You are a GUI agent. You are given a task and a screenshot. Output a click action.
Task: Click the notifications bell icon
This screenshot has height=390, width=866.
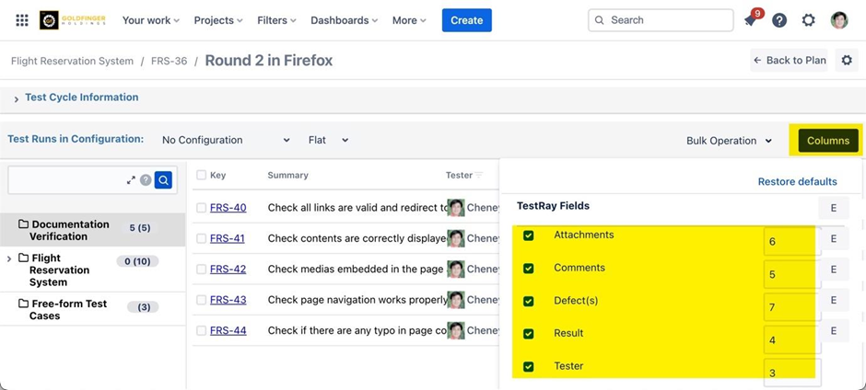(x=751, y=20)
